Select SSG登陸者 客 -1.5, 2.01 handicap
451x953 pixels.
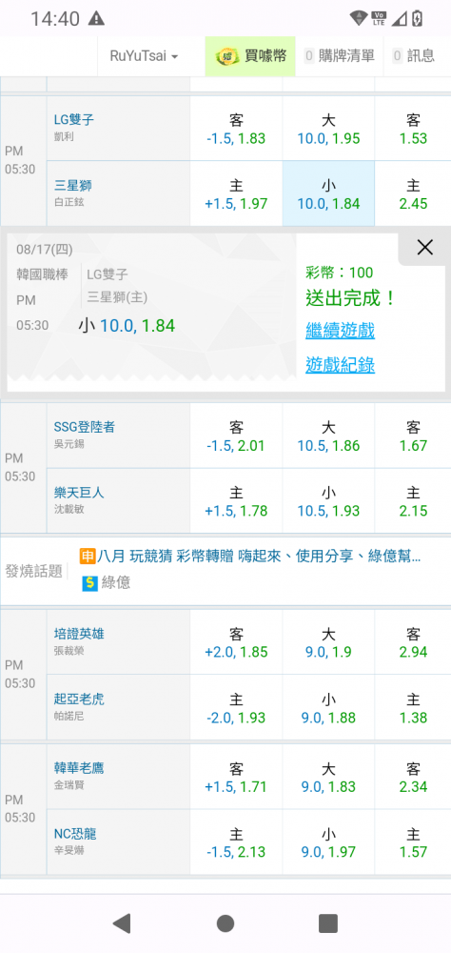tap(236, 436)
